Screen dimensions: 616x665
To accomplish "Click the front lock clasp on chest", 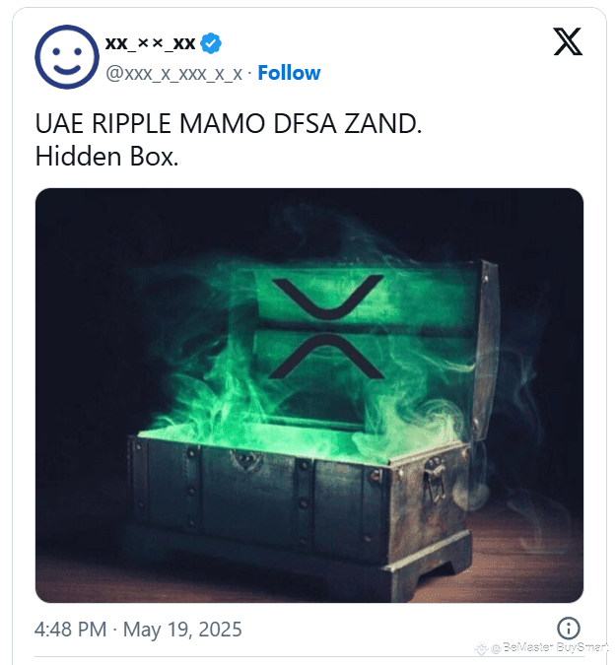I will click(x=244, y=460).
